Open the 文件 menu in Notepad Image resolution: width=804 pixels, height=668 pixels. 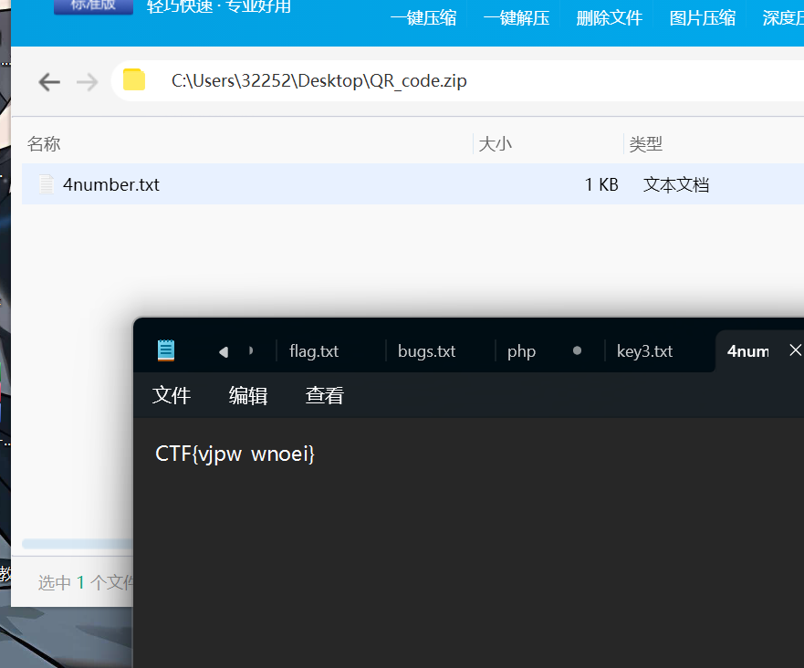[x=172, y=395]
